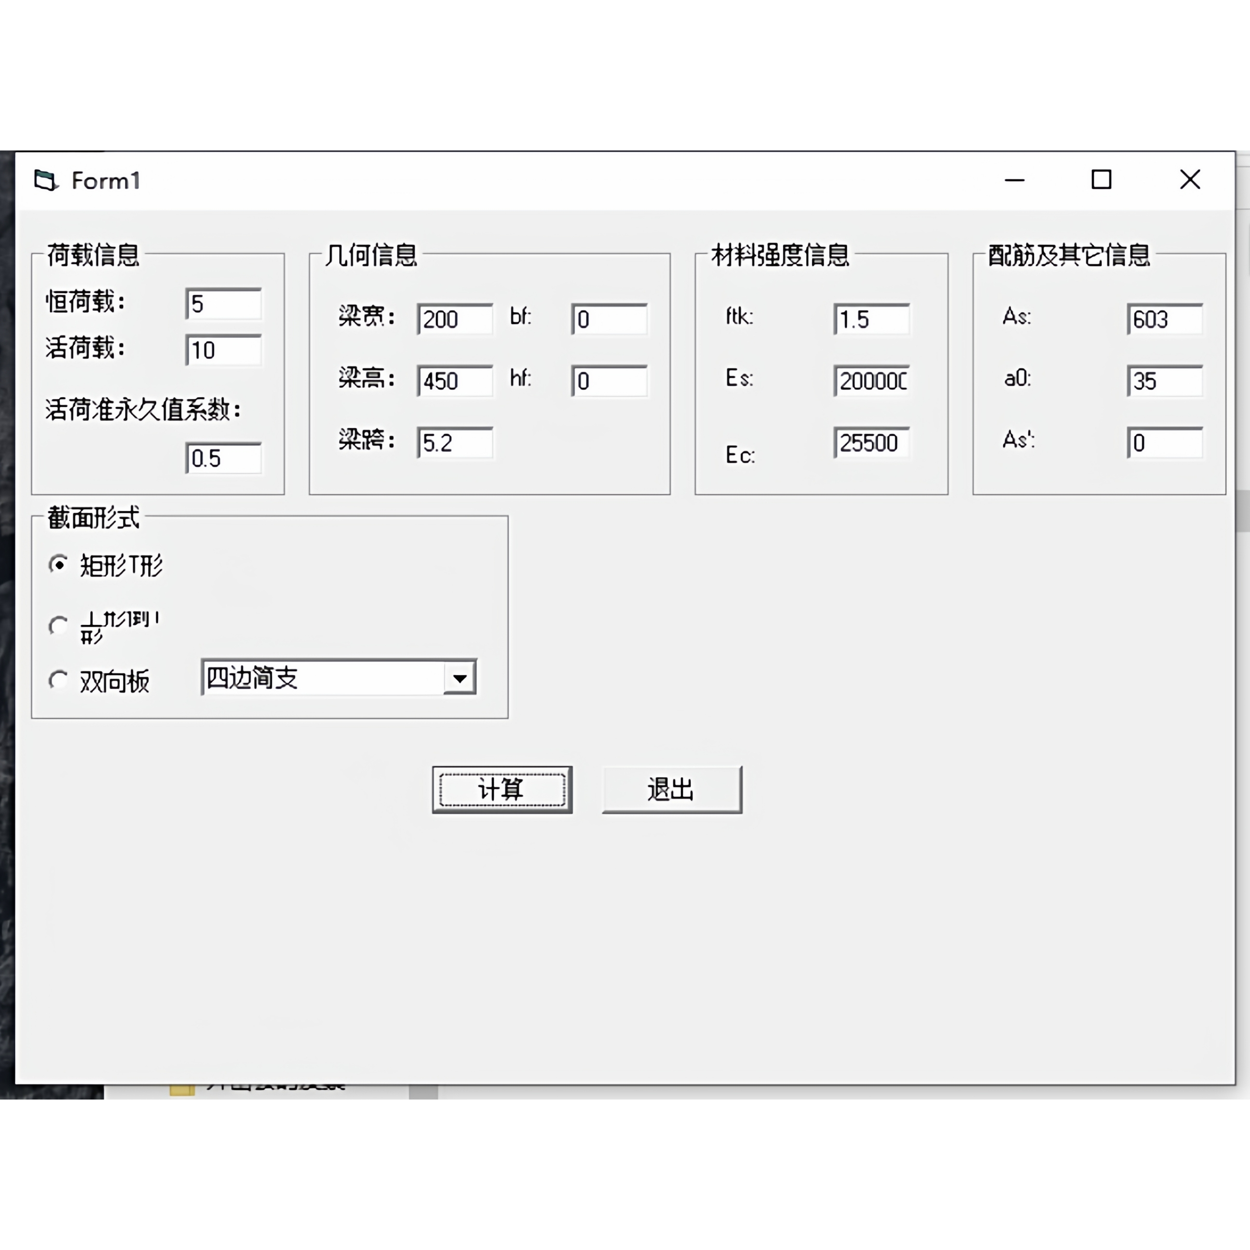1250x1250 pixels.
Task: Maximize the Form1 window
Action: click(1101, 180)
